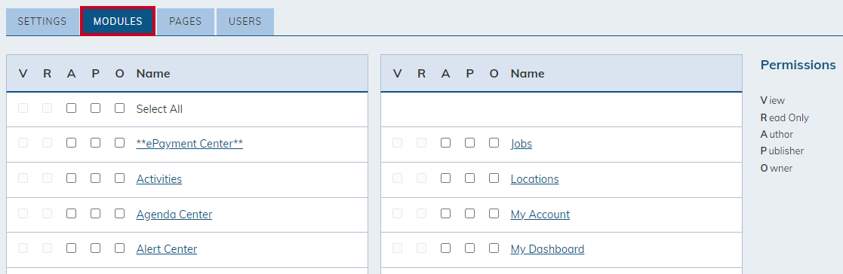The image size is (843, 274).
Task: Toggle Author checkbox for My Dashboard
Action: pyautogui.click(x=445, y=248)
